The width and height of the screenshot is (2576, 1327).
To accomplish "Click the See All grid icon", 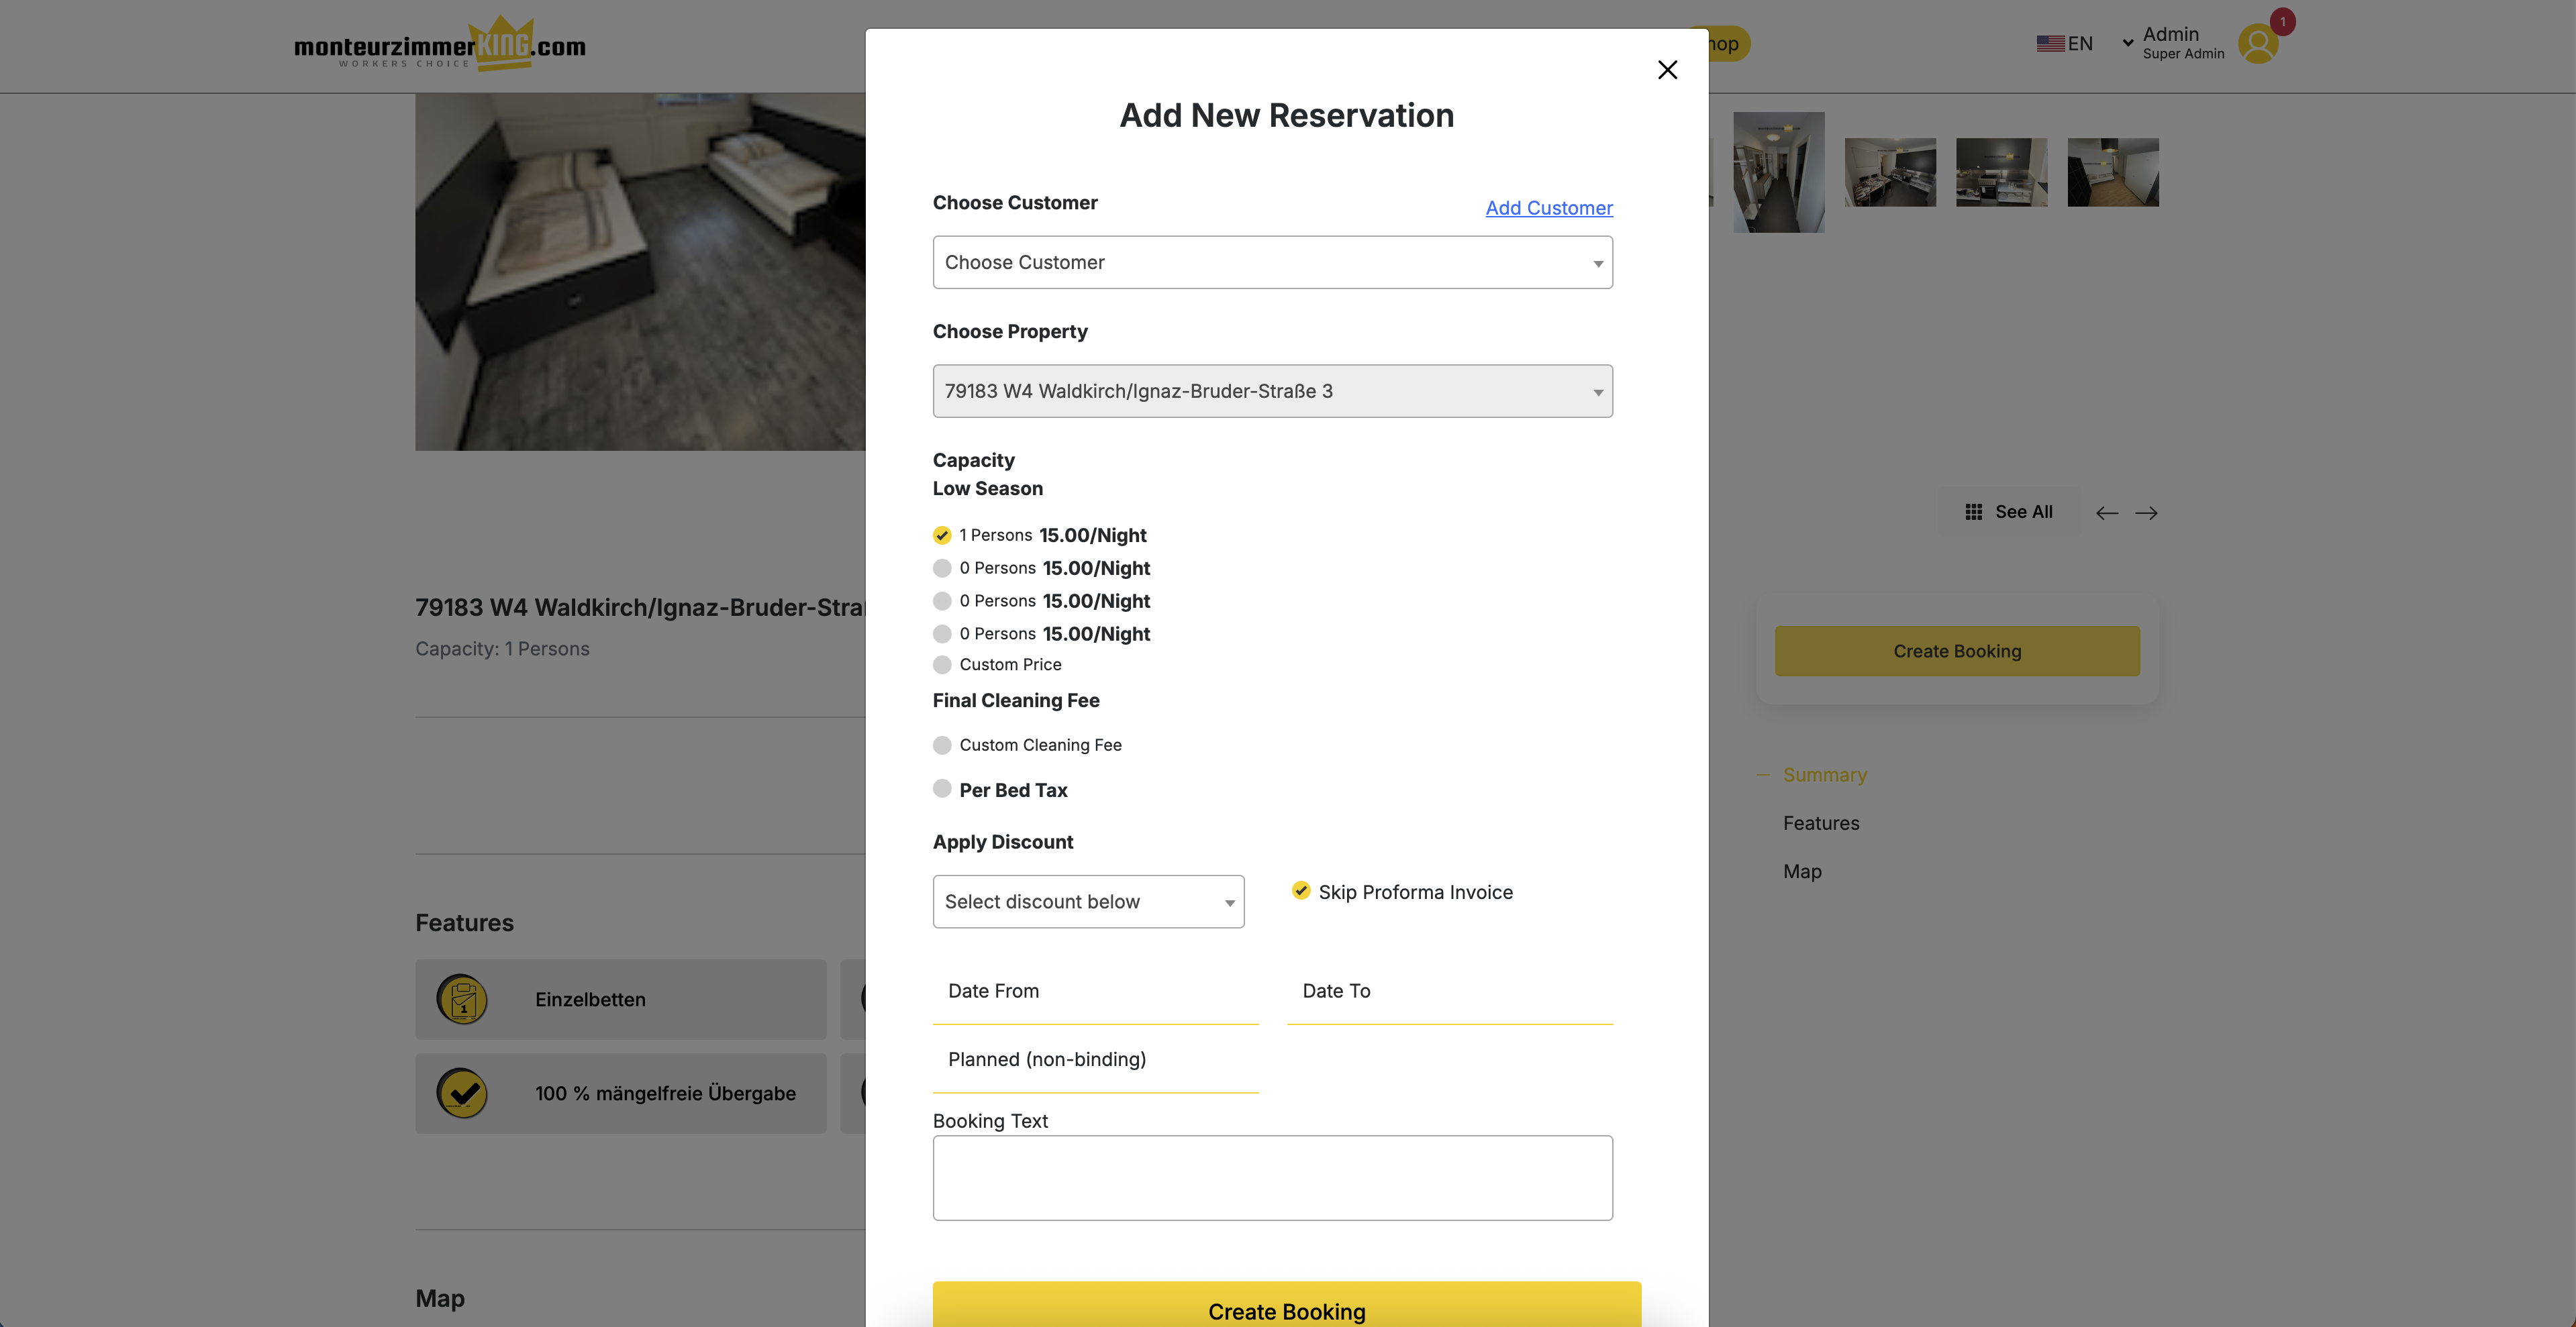I will point(1973,512).
